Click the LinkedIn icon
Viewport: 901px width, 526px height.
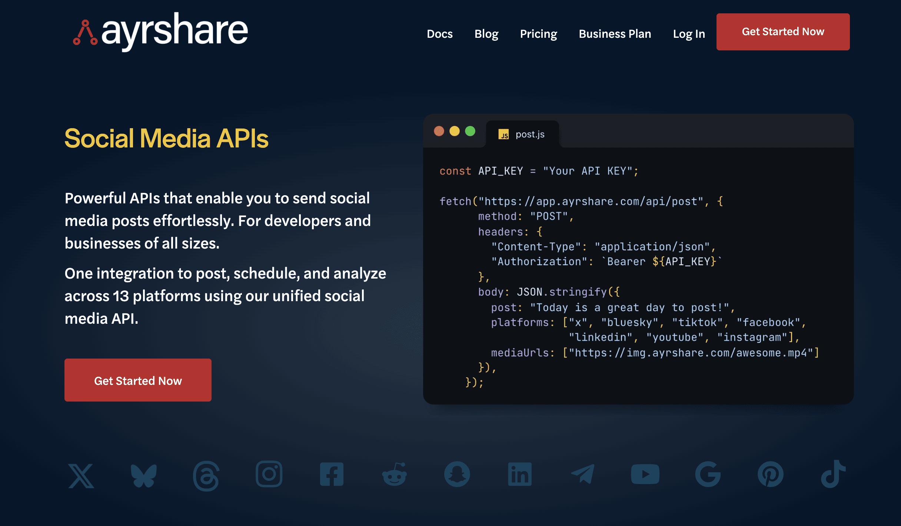pyautogui.click(x=520, y=474)
